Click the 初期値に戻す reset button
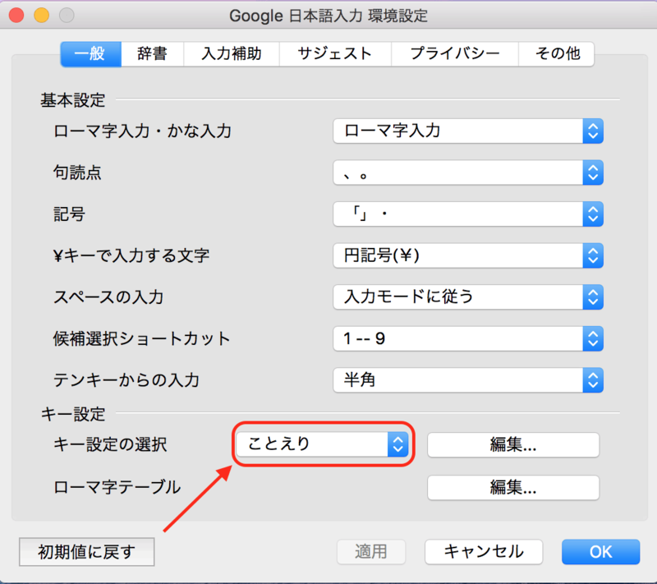The height and width of the screenshot is (584, 657). [x=87, y=552]
